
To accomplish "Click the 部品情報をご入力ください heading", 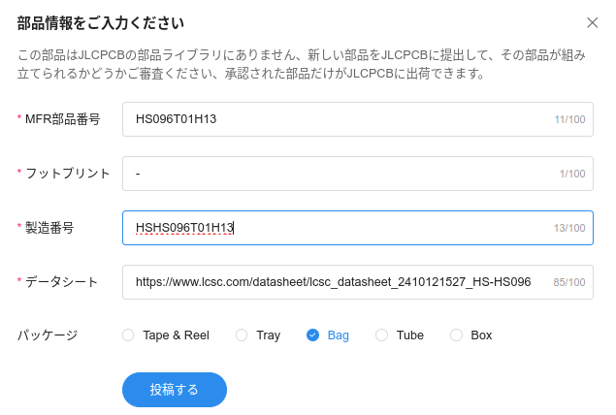I will tap(101, 23).
